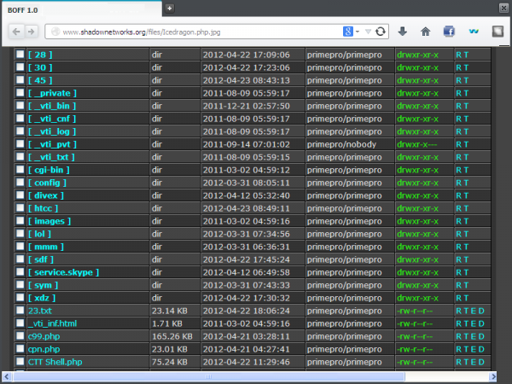
Task: Check the box for images folder
Action: (20, 221)
